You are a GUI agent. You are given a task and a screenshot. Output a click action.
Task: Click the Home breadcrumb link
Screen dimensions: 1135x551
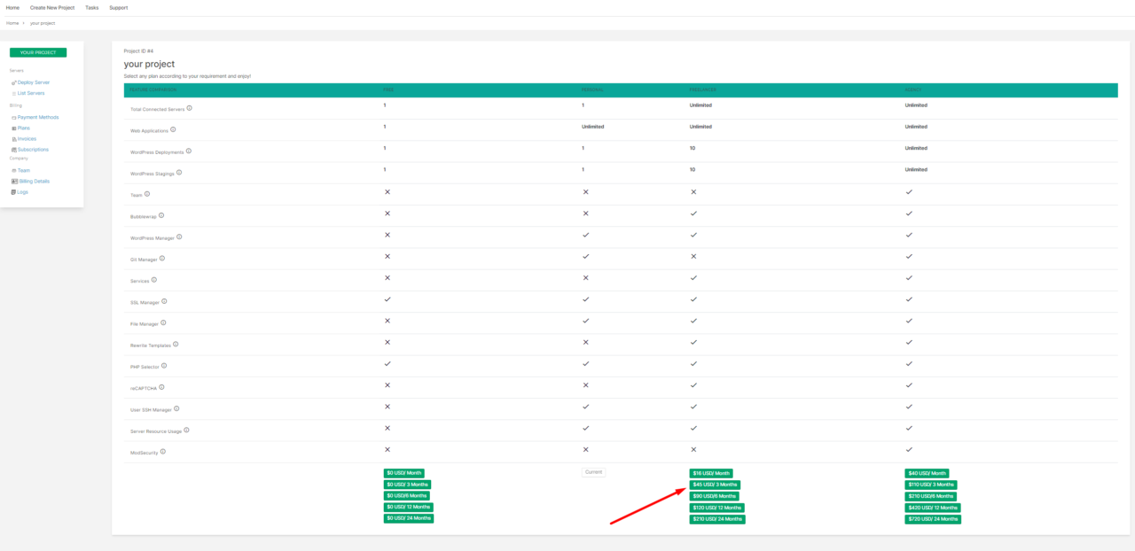pyautogui.click(x=12, y=23)
